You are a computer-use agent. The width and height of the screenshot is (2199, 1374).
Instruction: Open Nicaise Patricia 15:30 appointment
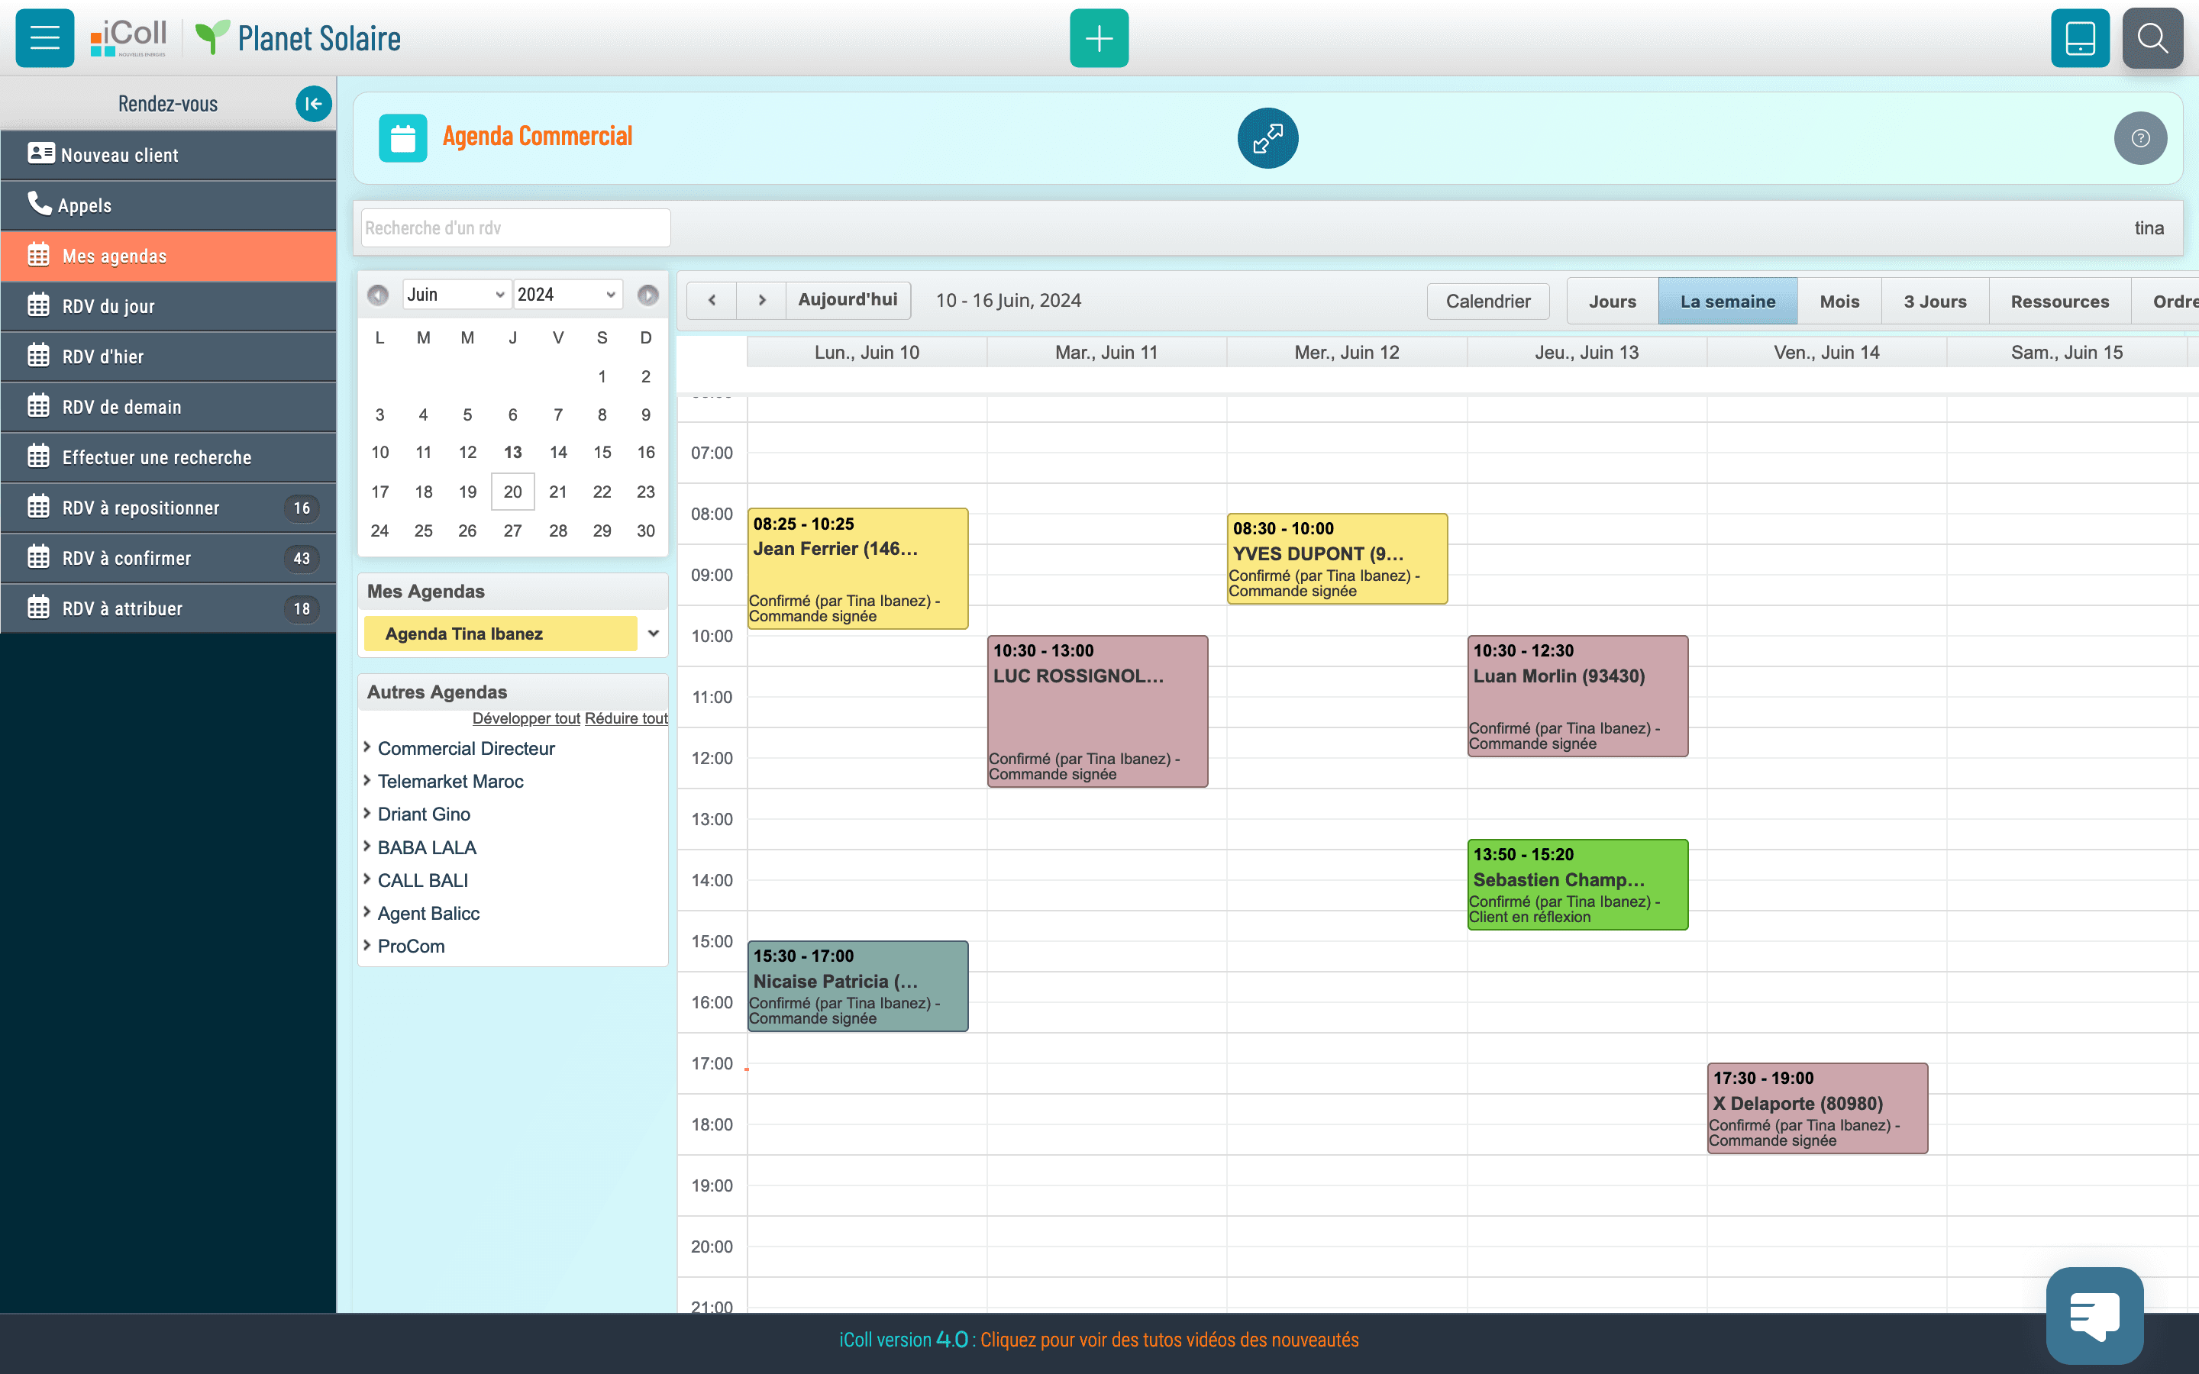857,986
